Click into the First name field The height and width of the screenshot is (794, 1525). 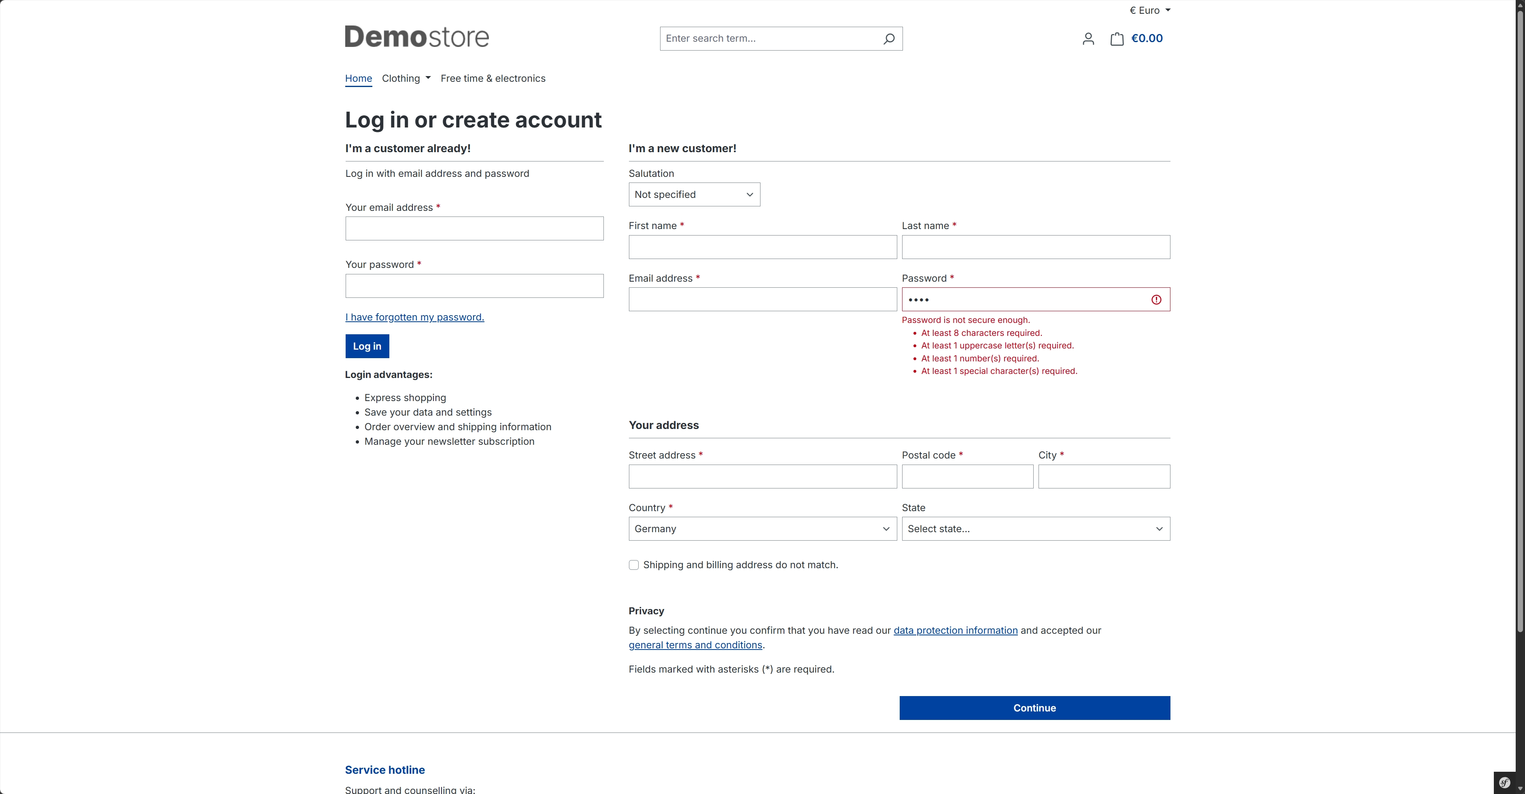[762, 247]
